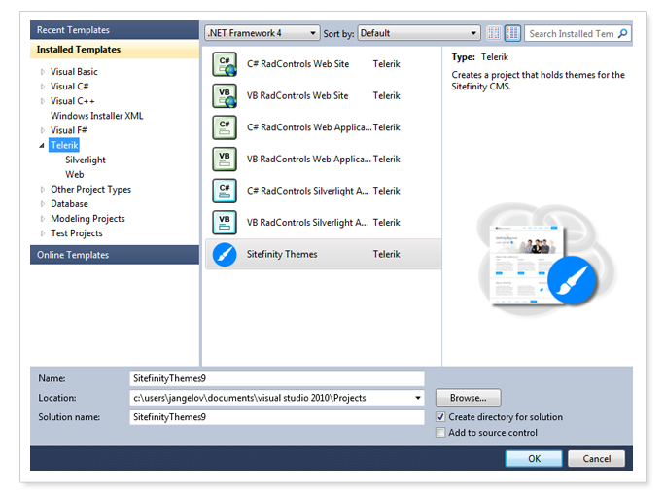Expand the Visual F# tree node

[43, 130]
